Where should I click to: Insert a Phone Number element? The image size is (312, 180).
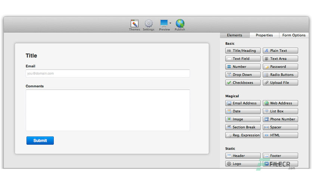pyautogui.click(x=280, y=119)
